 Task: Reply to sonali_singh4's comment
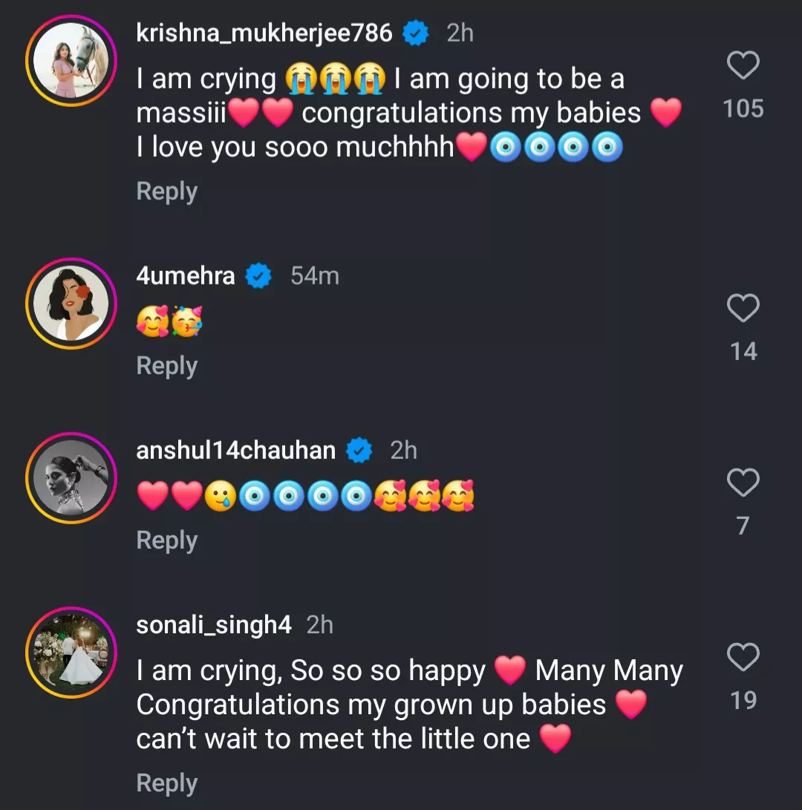point(166,783)
